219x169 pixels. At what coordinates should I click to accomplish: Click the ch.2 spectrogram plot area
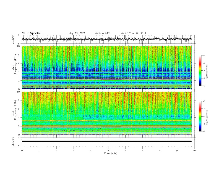click(x=106, y=113)
